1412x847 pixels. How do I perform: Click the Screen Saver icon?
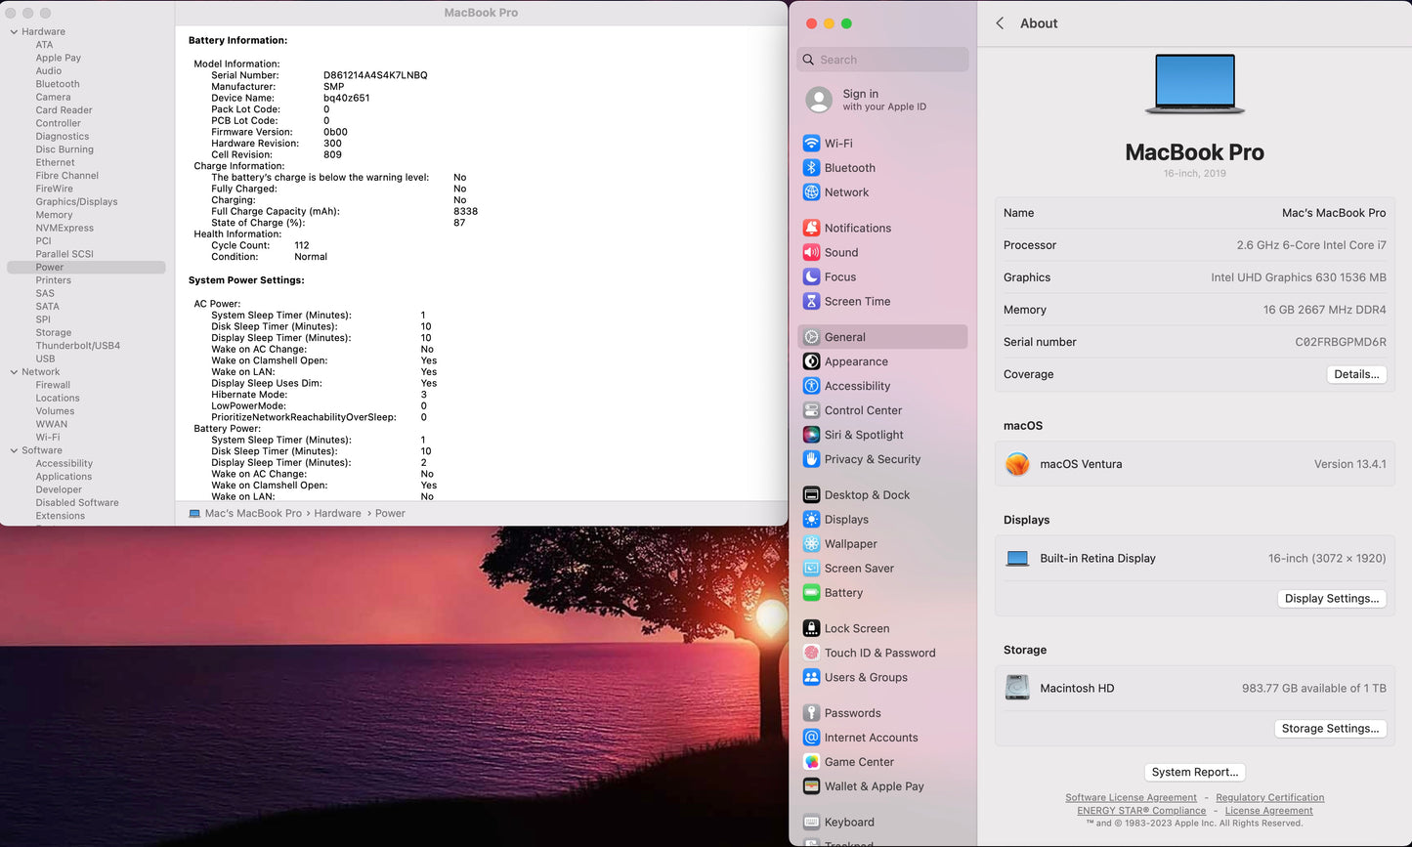(811, 569)
